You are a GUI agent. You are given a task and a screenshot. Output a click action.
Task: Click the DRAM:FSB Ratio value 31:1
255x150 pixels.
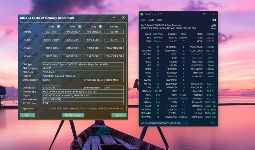[114, 88]
